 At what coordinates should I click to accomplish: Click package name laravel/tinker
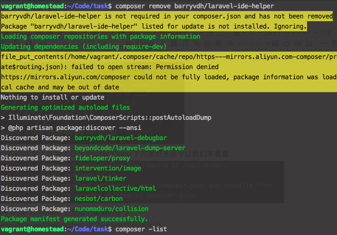coord(101,178)
